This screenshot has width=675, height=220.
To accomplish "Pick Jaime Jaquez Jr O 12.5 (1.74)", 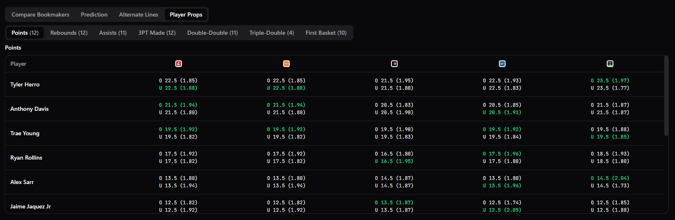I will click(x=502, y=203).
